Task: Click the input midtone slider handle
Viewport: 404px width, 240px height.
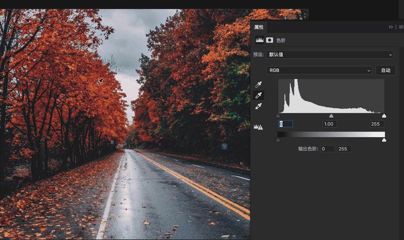Action: click(331, 115)
